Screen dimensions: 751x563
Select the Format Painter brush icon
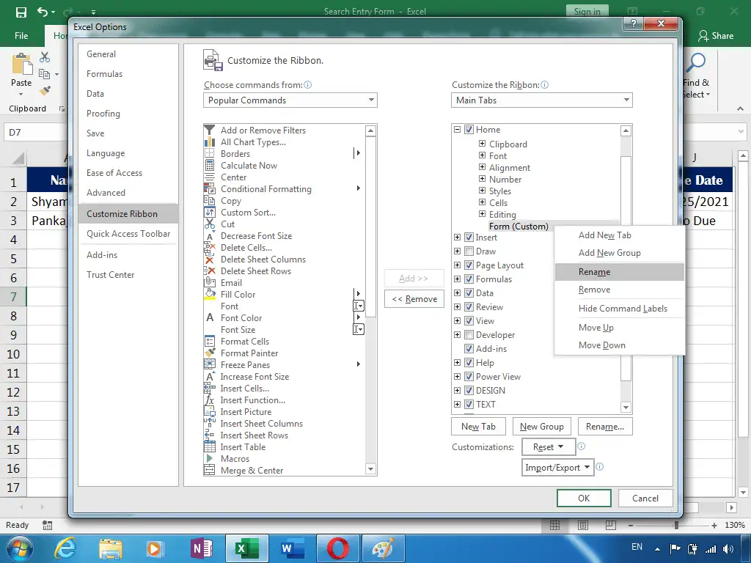[x=209, y=353]
